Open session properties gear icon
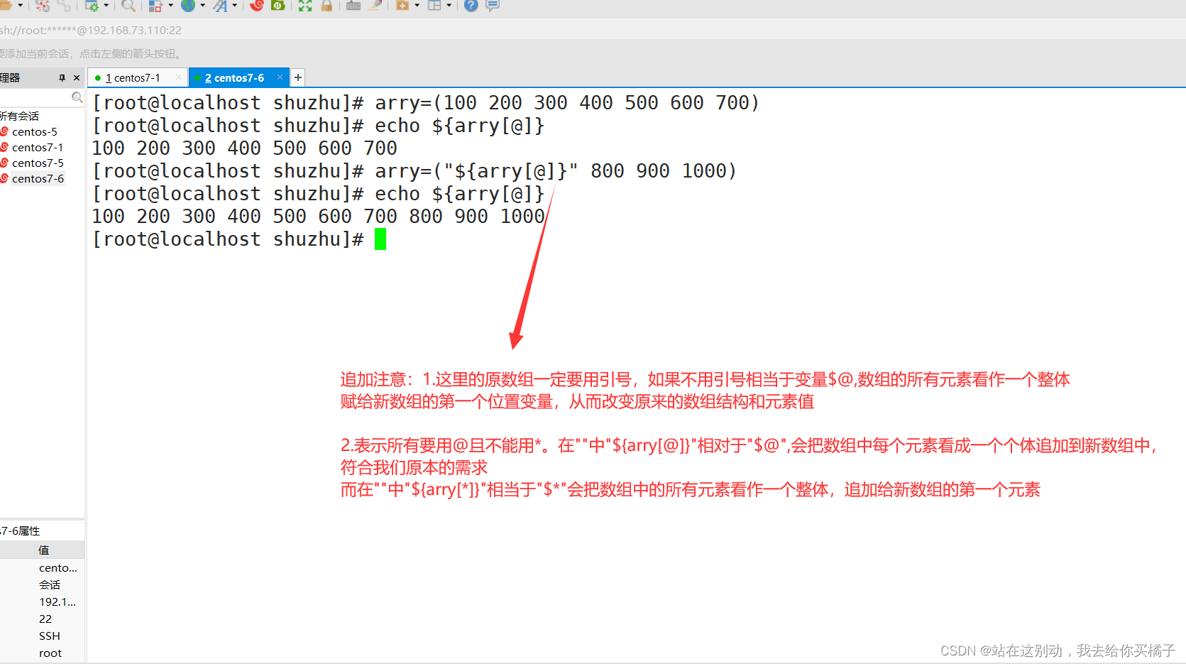 [92, 6]
